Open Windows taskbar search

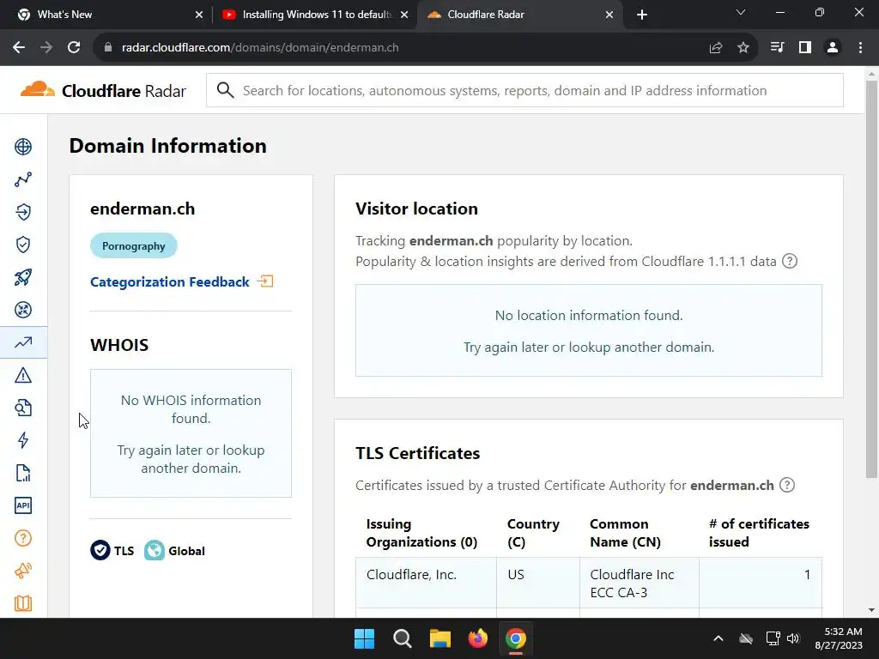coord(403,638)
